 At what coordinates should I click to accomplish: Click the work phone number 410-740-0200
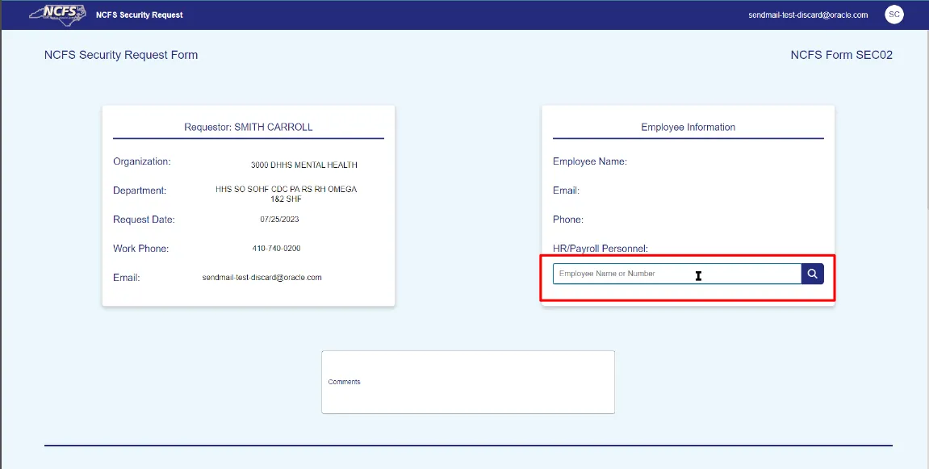pos(276,249)
